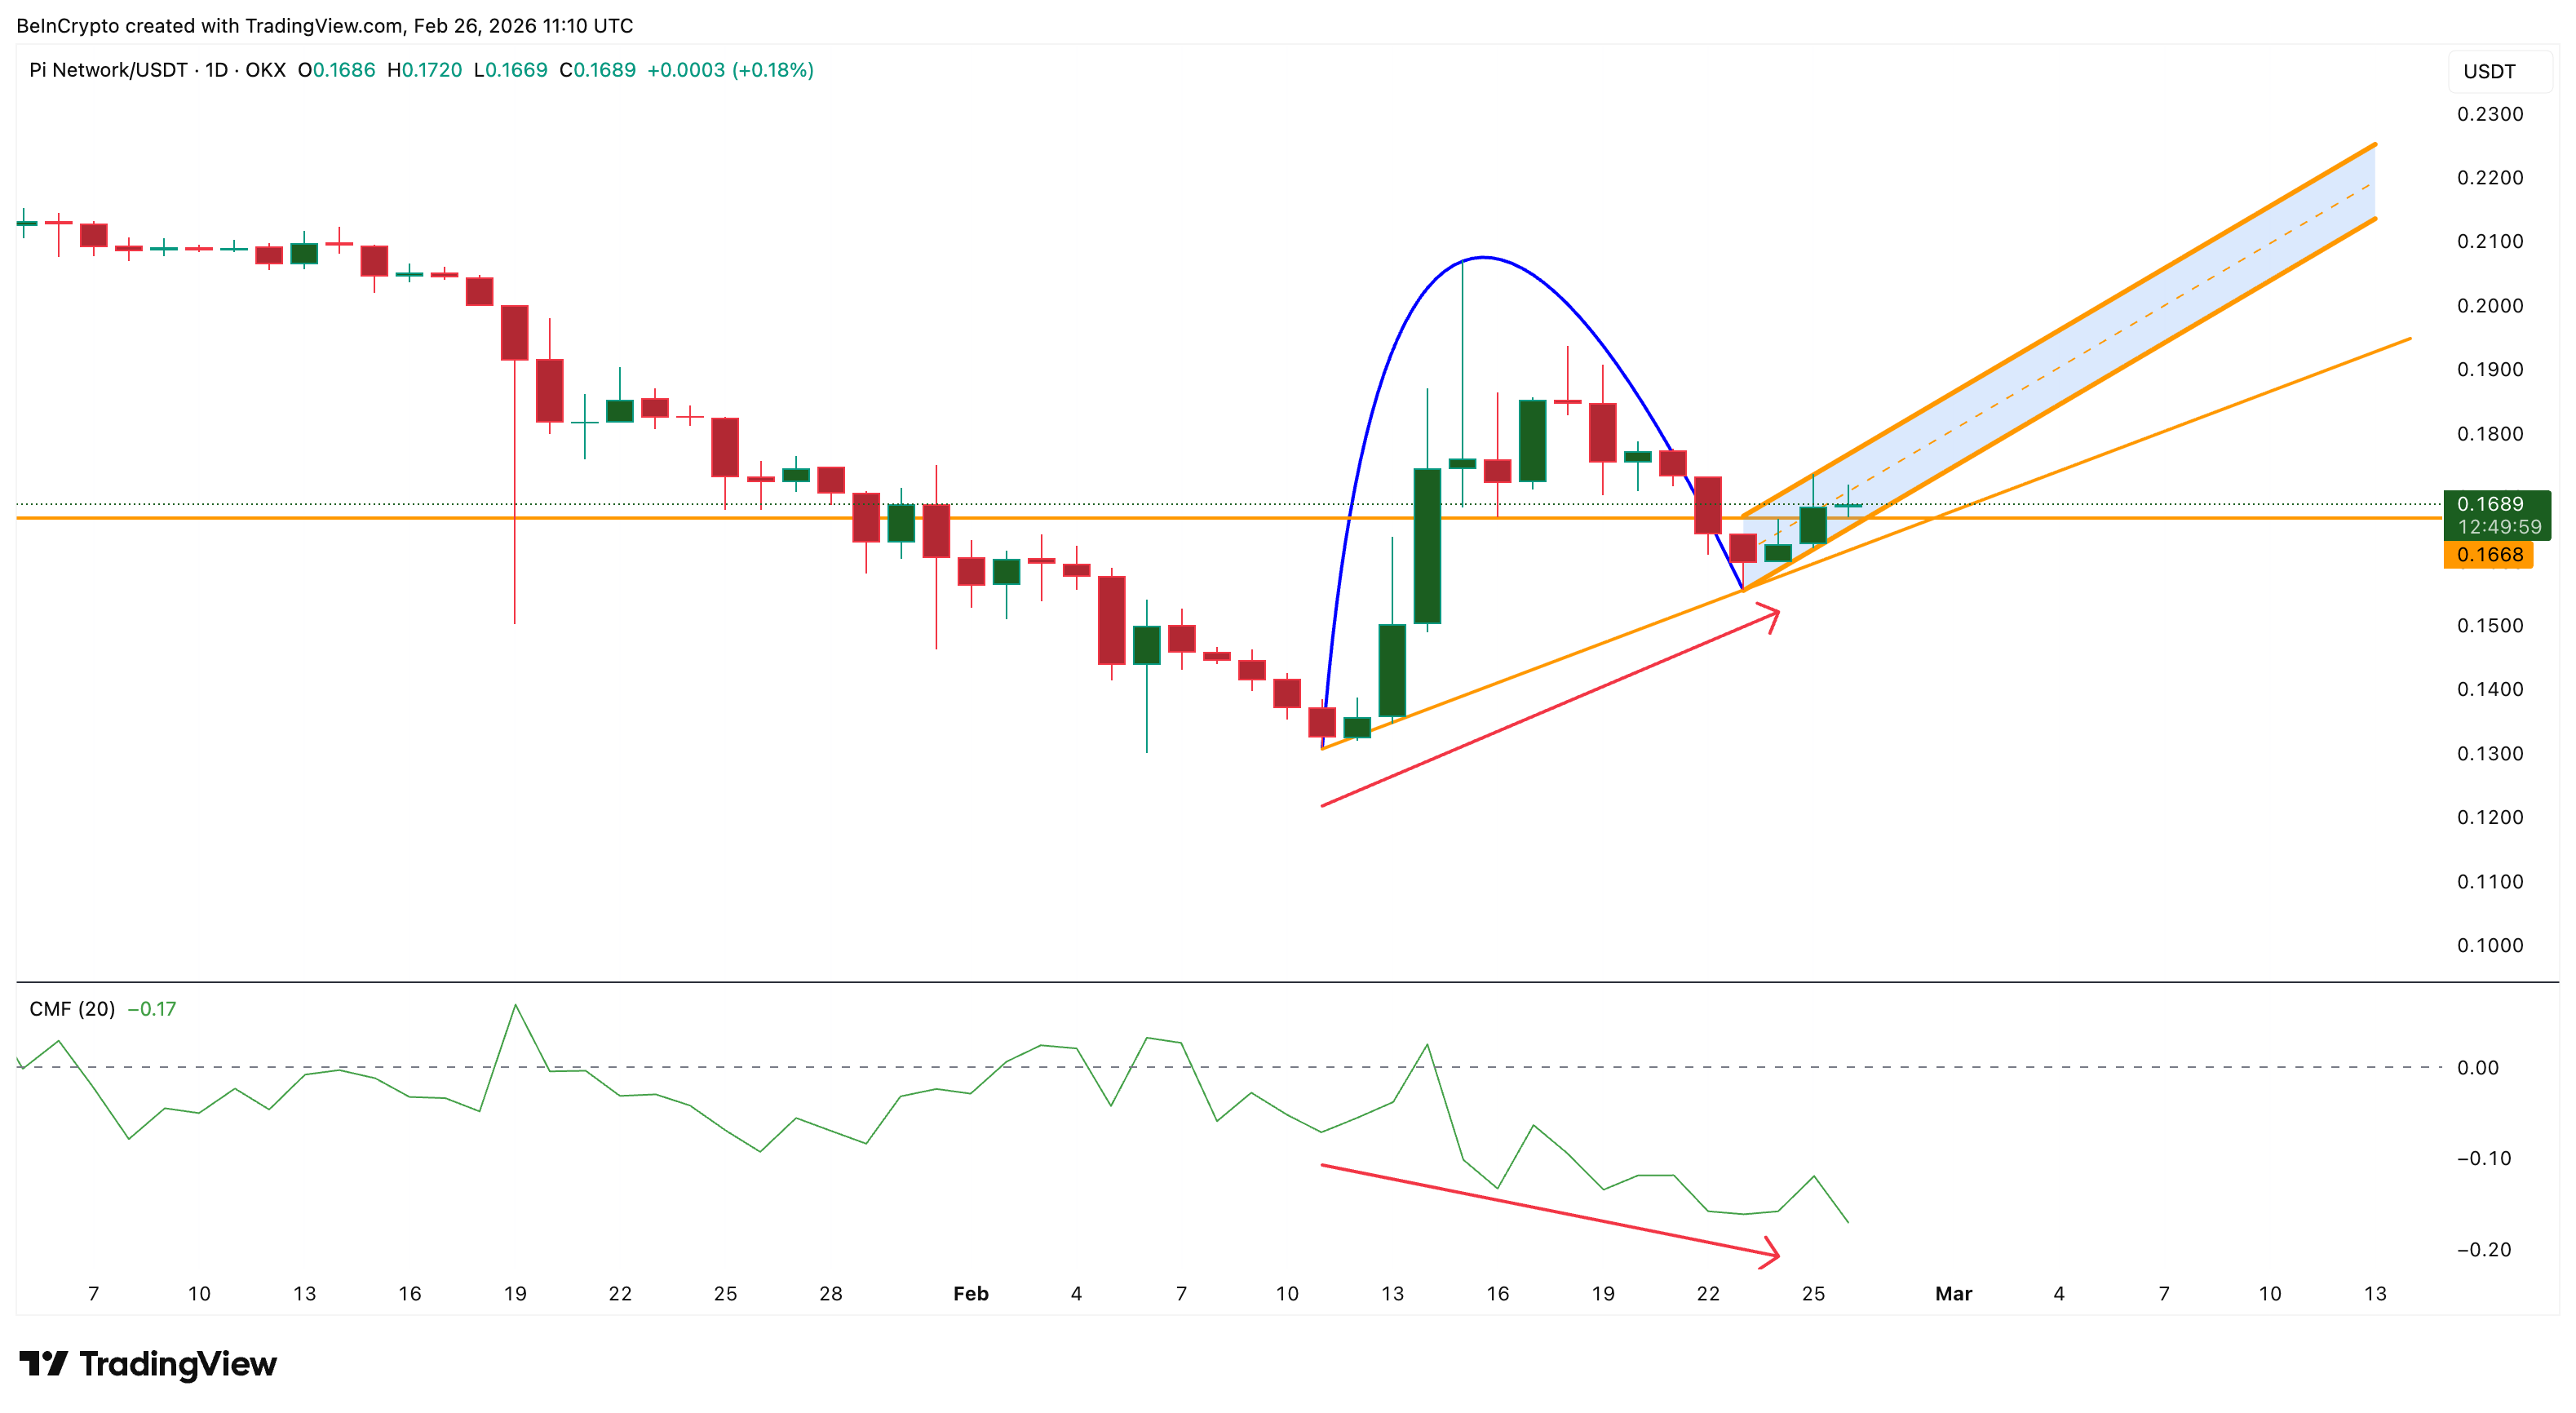Viewport: 2576px width, 1413px height.
Task: Click the TradingView logo icon
Action: [x=43, y=1363]
